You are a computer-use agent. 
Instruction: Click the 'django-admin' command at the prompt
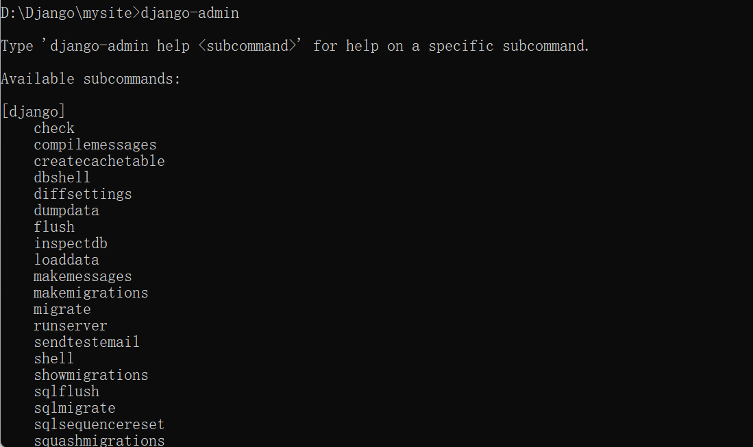click(190, 13)
